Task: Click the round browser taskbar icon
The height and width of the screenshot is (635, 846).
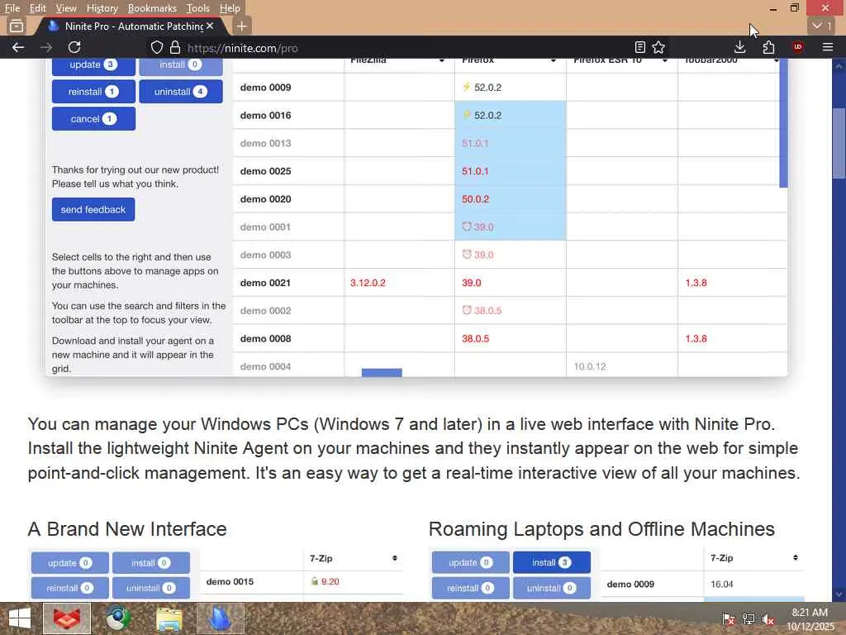Action: (118, 618)
